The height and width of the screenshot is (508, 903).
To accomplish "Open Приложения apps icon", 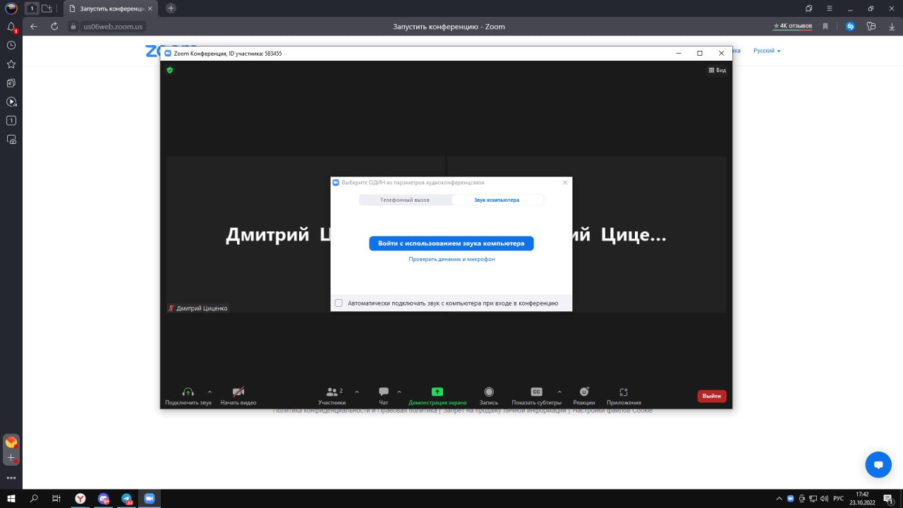I will 624,392.
